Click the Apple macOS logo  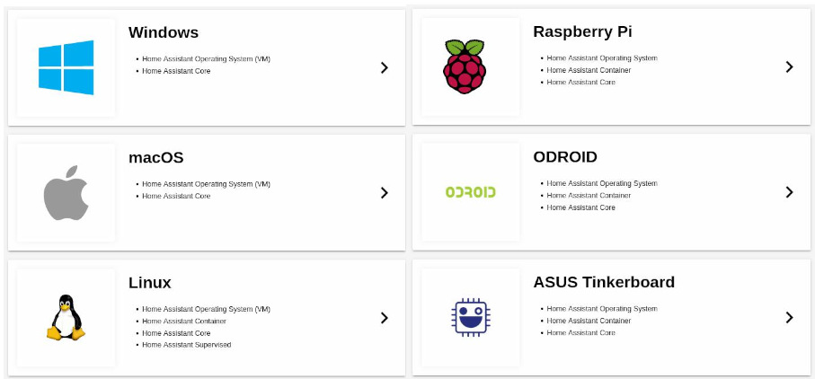tap(66, 192)
